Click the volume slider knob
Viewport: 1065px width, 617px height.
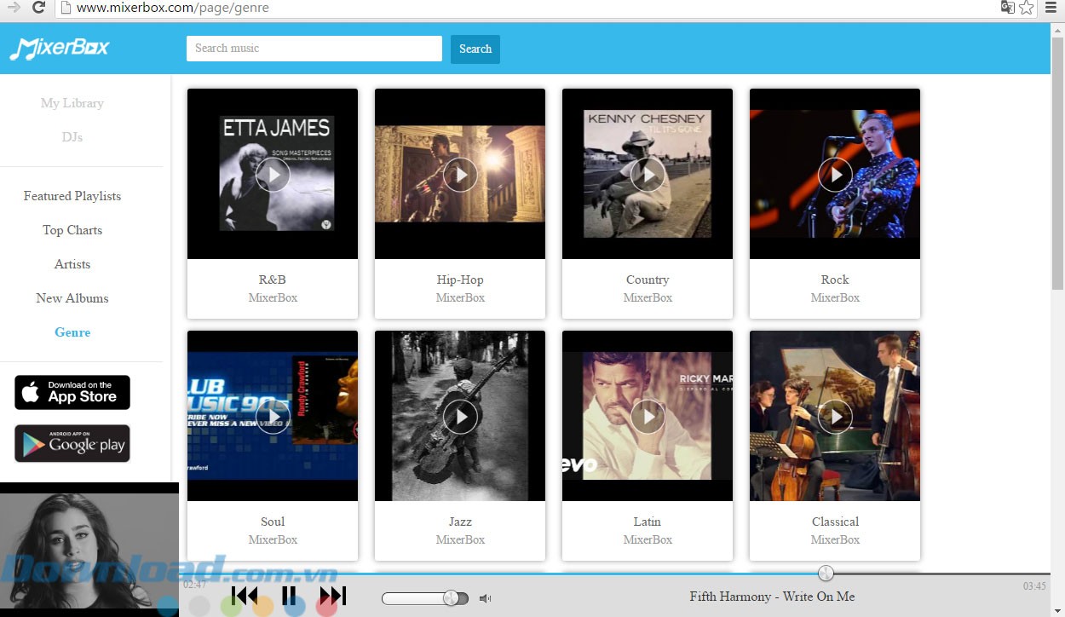(x=451, y=598)
